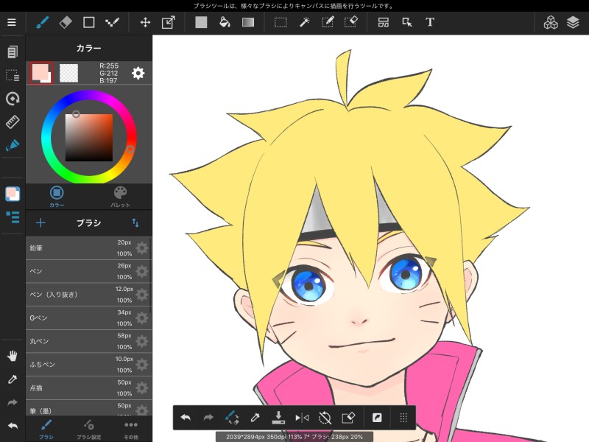
Task: Select the Bucket fill tool
Action: click(225, 22)
